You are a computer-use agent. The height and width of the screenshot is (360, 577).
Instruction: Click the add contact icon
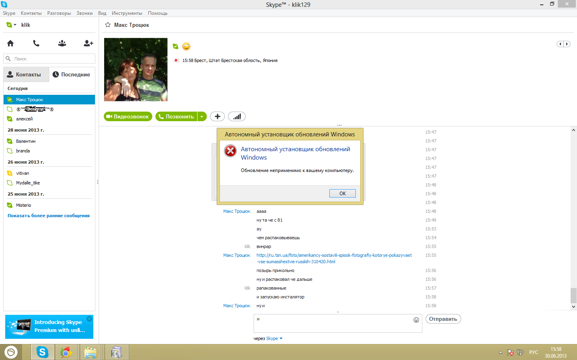(88, 43)
